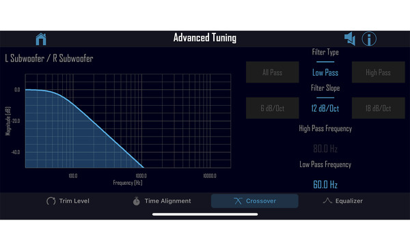Screen dimensions: 410x251
Task: Go to the Home screen icon
Action: 41,39
